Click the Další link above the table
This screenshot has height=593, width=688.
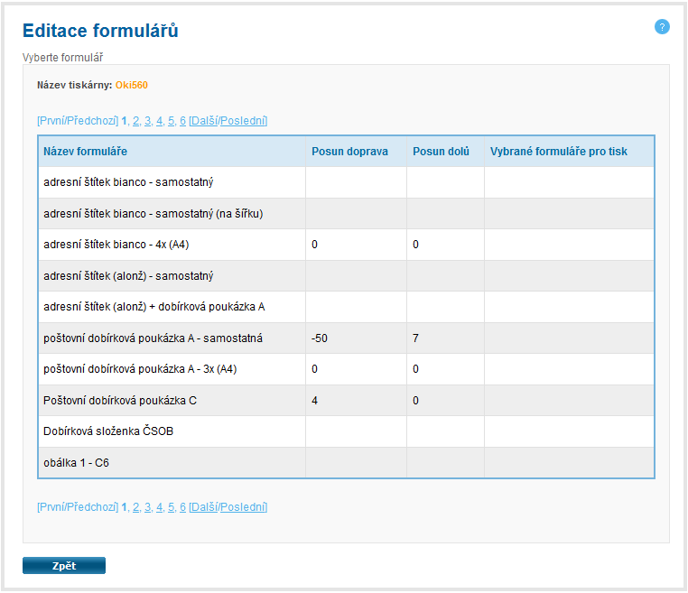pos(204,121)
